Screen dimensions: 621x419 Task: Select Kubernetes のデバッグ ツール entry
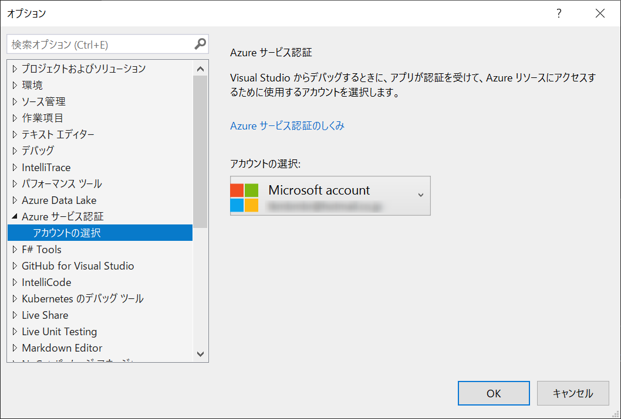pyautogui.click(x=82, y=298)
